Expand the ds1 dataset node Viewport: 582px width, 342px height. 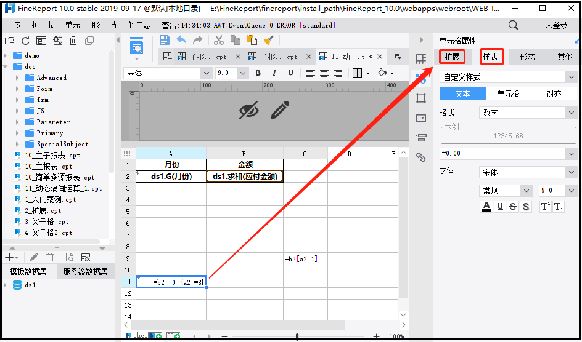pyautogui.click(x=5, y=285)
